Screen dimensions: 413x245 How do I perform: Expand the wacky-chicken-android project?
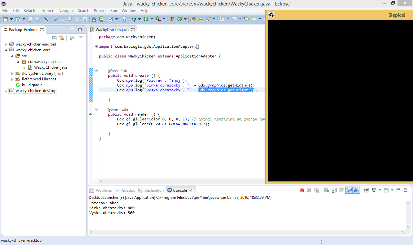pyautogui.click(x=6, y=45)
